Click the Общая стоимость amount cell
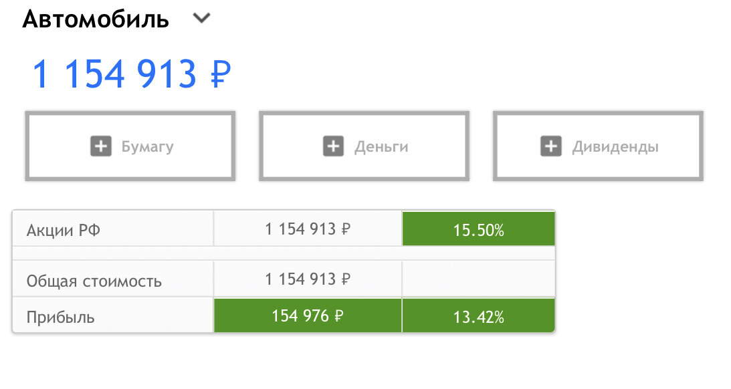Viewport: 731px width, 389px height. click(x=308, y=279)
